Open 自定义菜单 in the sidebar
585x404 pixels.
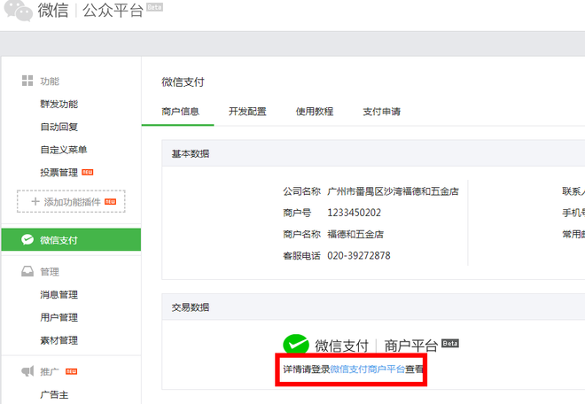click(64, 150)
